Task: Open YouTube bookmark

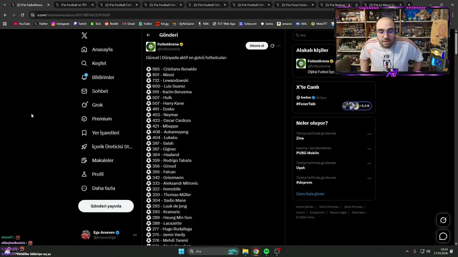Action: [x=22, y=24]
